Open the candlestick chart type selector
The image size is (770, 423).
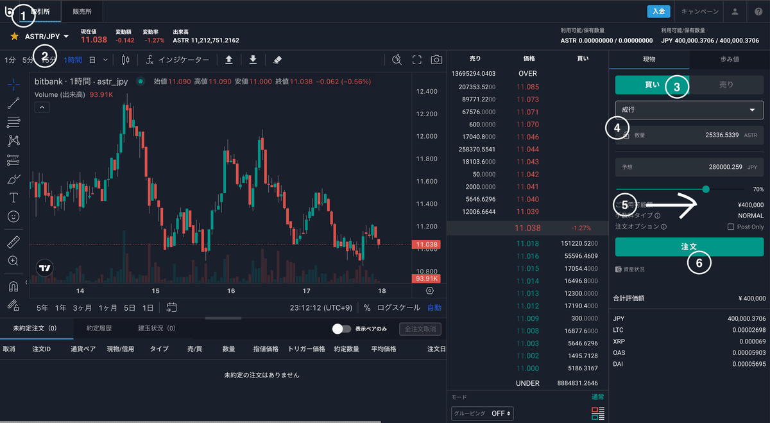(125, 60)
